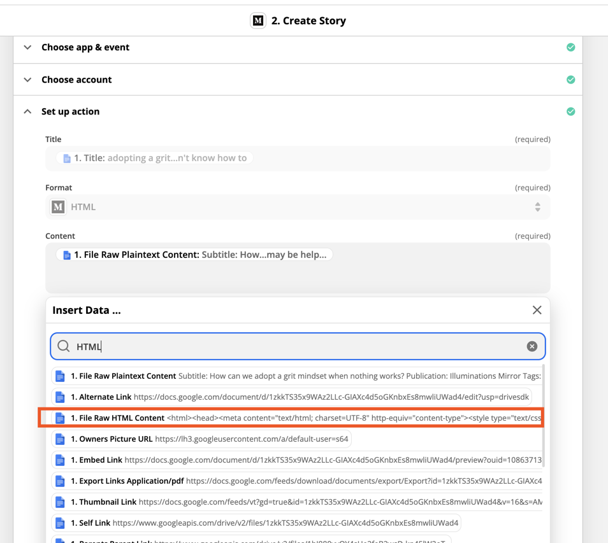Choose the File Raw Plaintext Content result

297,376
